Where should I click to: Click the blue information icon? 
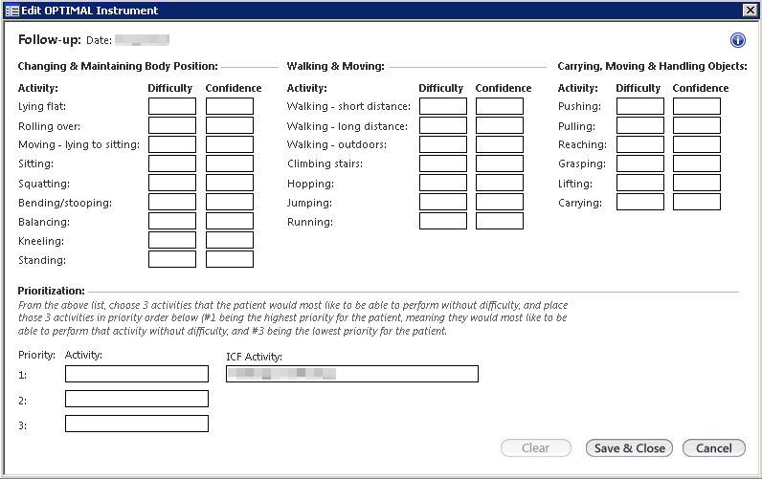point(738,40)
